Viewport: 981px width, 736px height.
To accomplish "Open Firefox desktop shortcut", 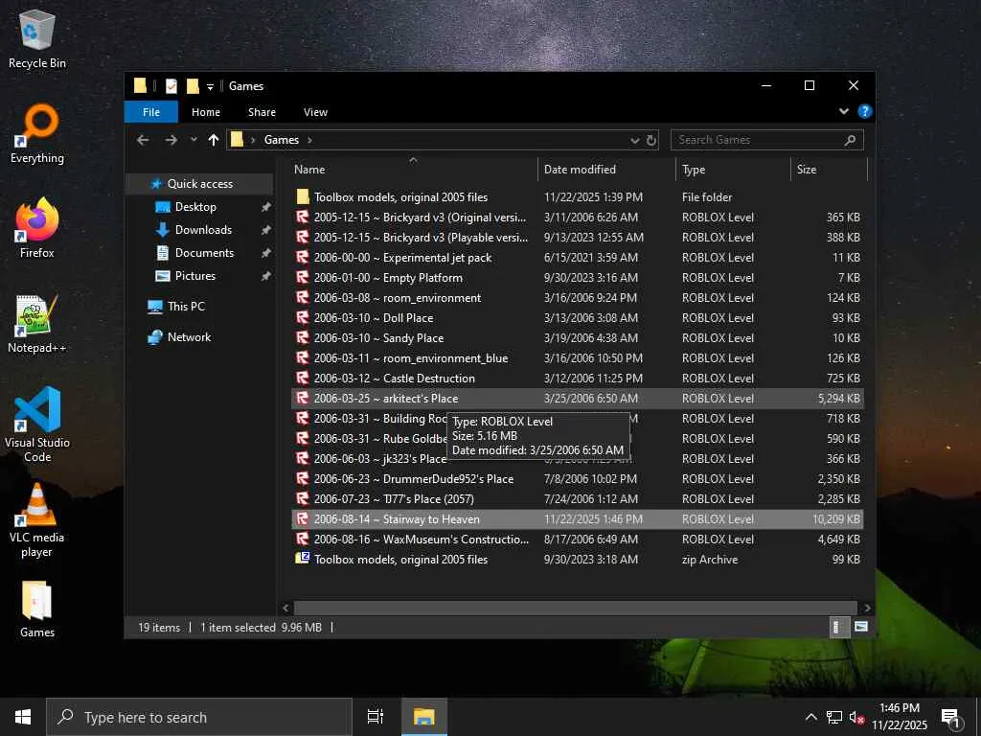I will 37,228.
